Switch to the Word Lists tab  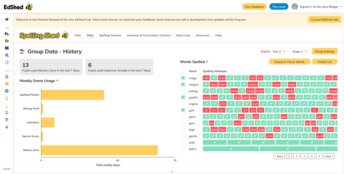pos(183,35)
